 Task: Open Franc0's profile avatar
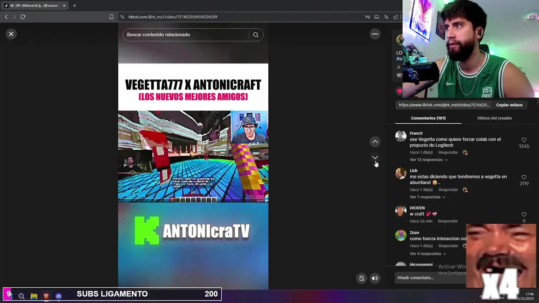click(401, 136)
